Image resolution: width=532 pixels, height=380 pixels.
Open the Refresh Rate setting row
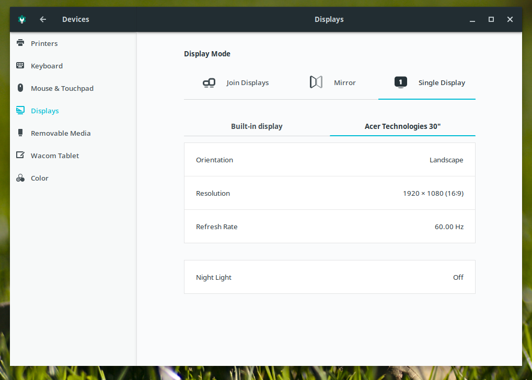[x=329, y=226]
